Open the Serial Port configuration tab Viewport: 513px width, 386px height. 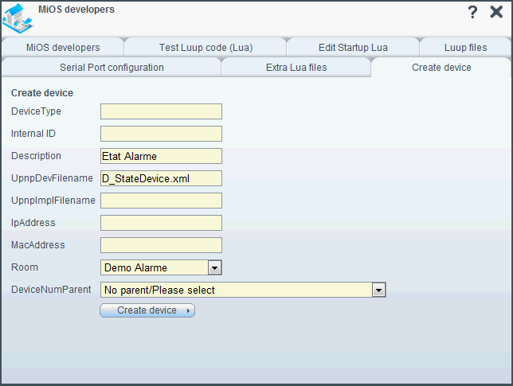tap(112, 68)
